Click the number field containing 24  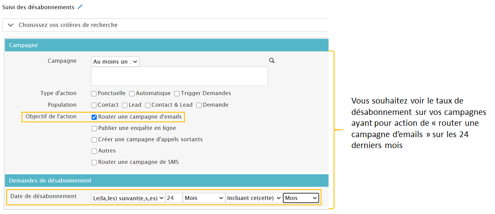point(174,198)
